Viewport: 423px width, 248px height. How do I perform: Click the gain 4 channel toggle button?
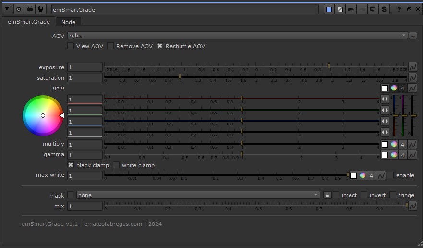tap(402, 88)
